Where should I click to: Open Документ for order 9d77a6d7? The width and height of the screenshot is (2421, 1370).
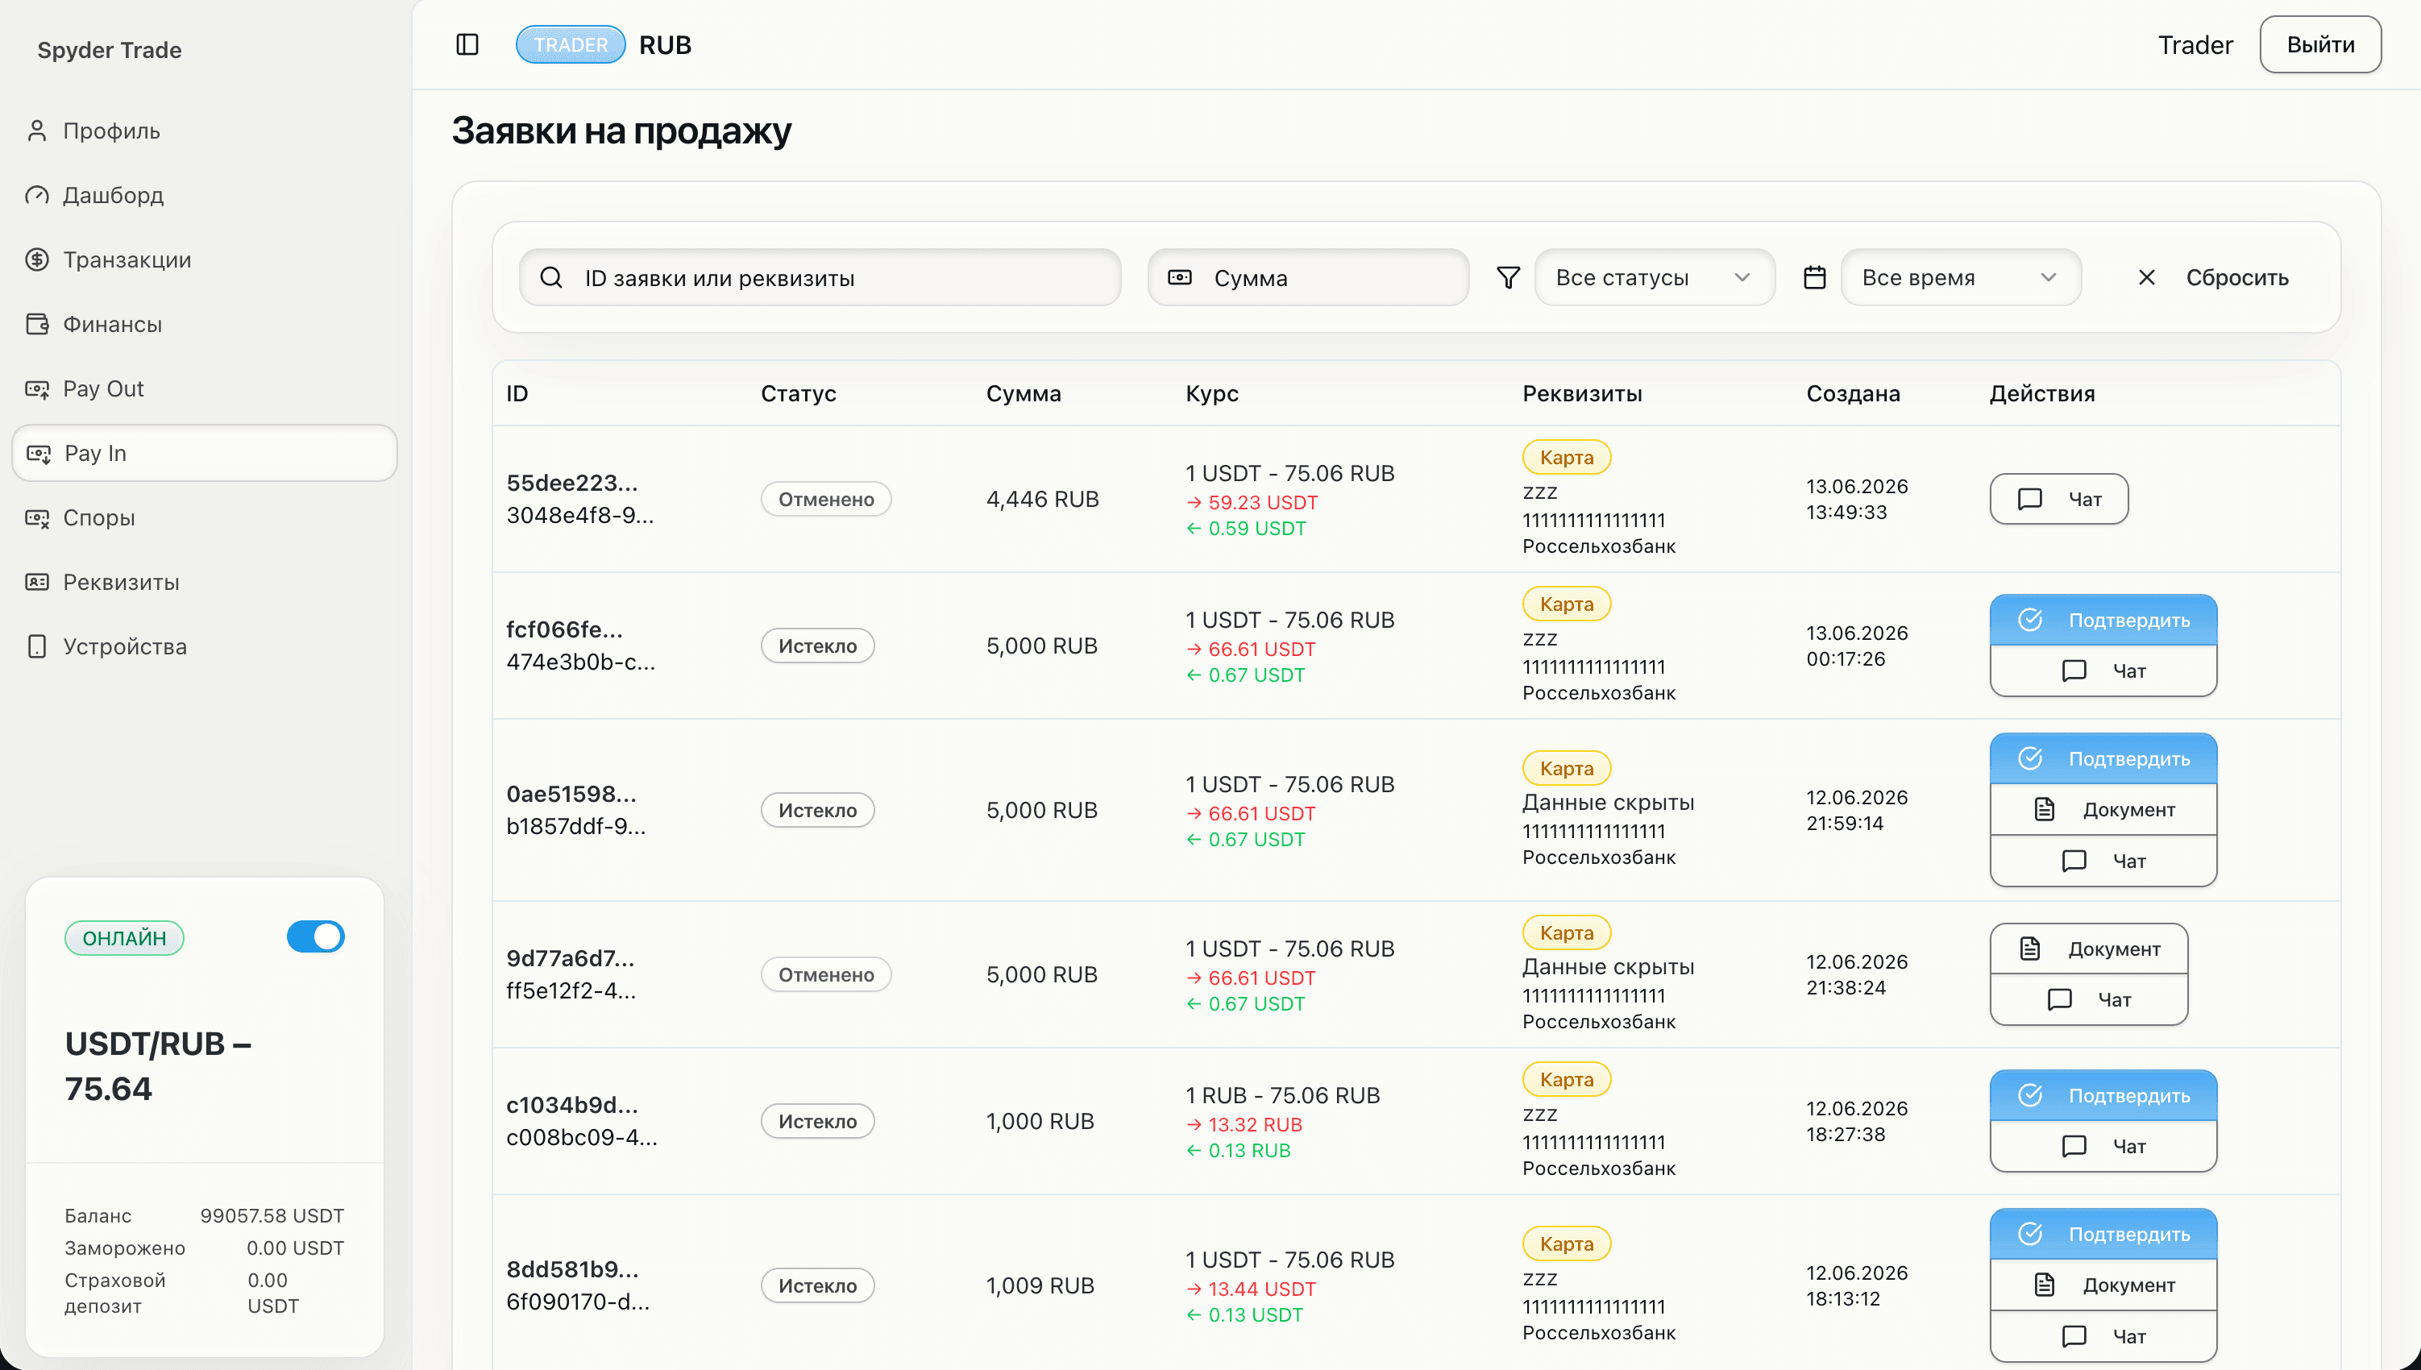coord(2089,949)
